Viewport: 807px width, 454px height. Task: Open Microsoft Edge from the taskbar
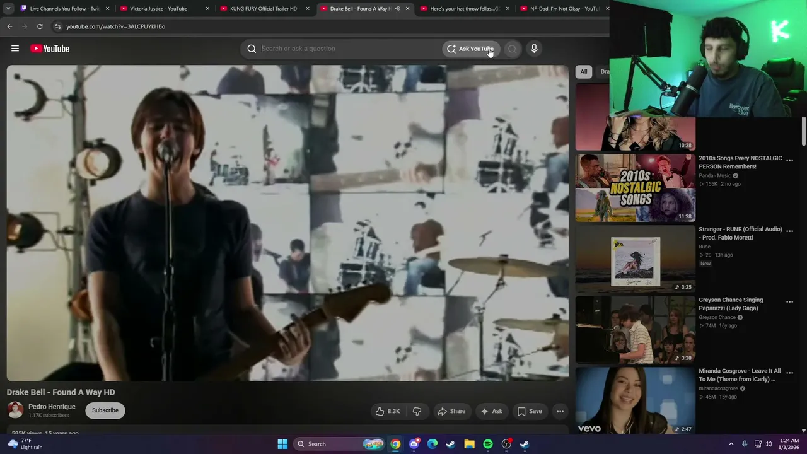(x=432, y=444)
